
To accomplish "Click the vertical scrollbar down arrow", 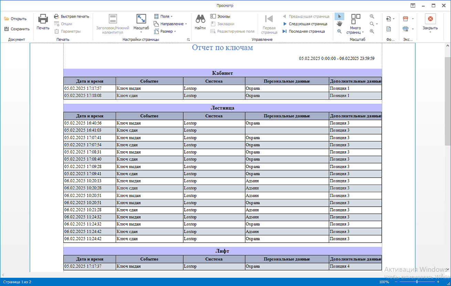I will point(448,269).
